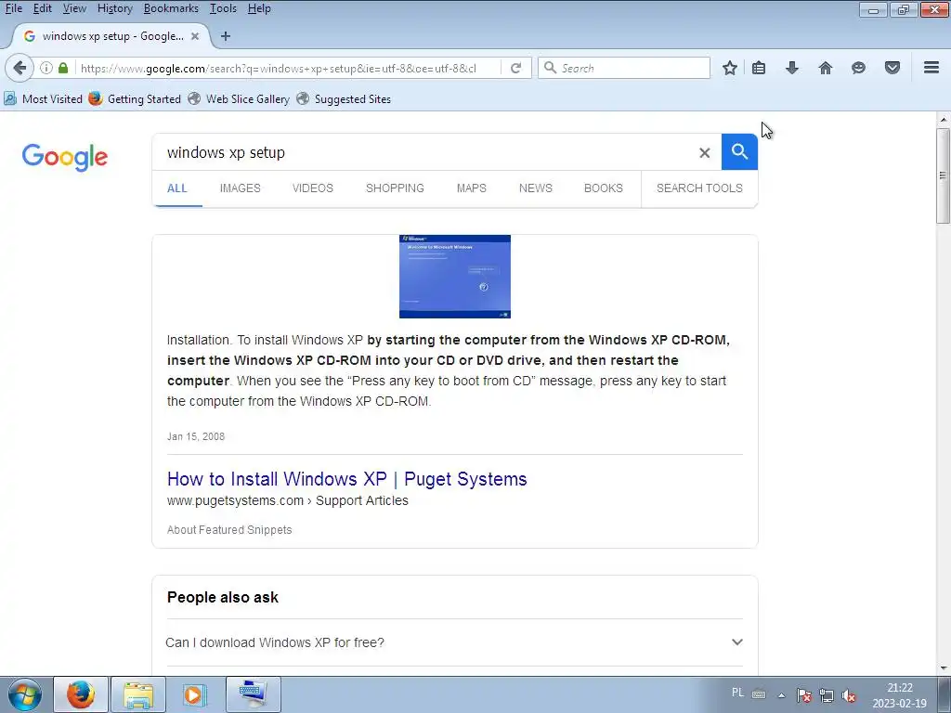
Task: Click the PL language indicator
Action: pos(737,693)
